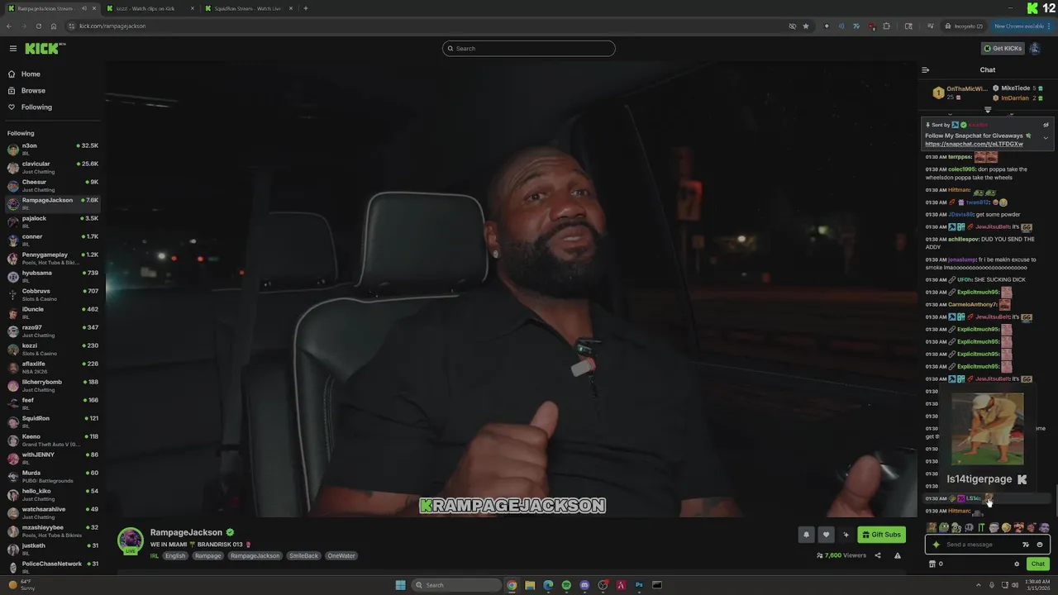Click the Windows taskbar search box
The height and width of the screenshot is (595, 1058).
456,585
